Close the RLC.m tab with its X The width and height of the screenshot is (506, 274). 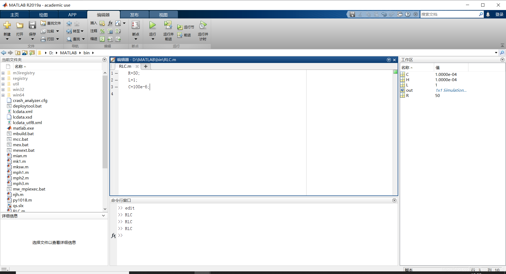(137, 66)
